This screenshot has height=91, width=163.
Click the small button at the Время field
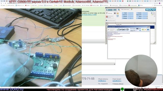coord(147,18)
